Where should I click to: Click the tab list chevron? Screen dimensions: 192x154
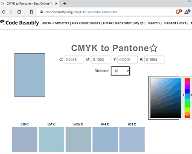189,1
